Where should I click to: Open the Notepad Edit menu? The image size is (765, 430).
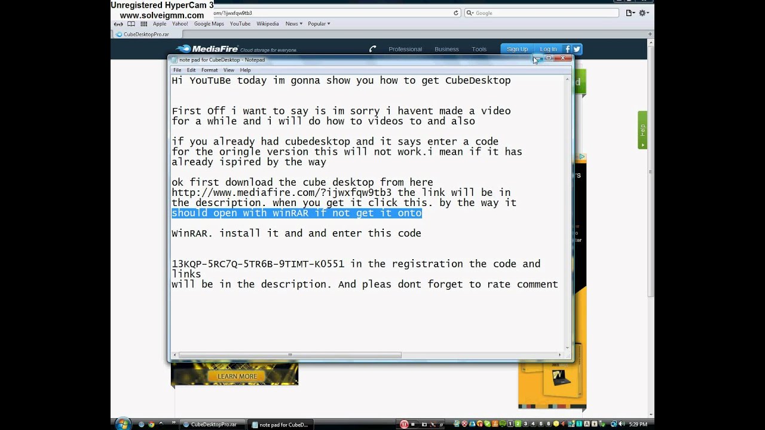191,70
